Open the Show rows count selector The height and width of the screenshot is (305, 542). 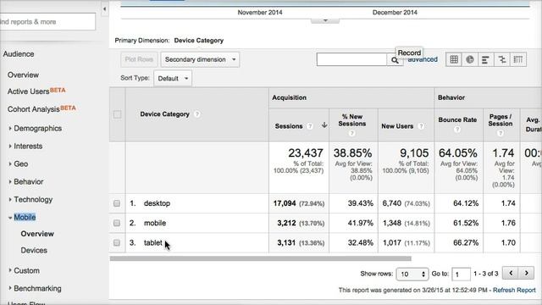tap(412, 274)
